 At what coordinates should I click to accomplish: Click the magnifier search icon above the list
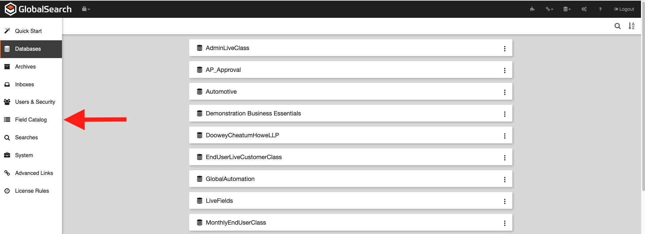click(x=617, y=26)
